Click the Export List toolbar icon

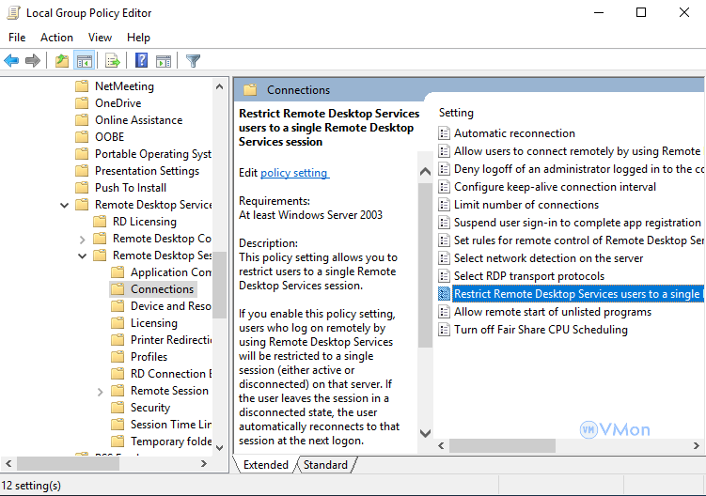[x=113, y=61]
